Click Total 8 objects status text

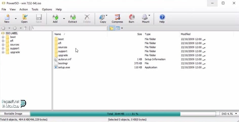point(24,120)
